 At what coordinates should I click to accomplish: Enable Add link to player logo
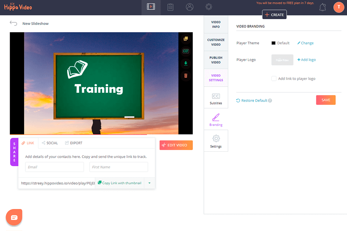(x=274, y=78)
